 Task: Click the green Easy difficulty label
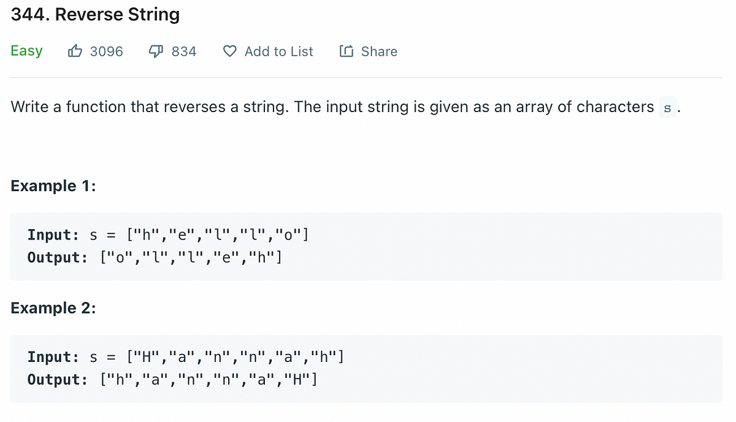tap(26, 51)
